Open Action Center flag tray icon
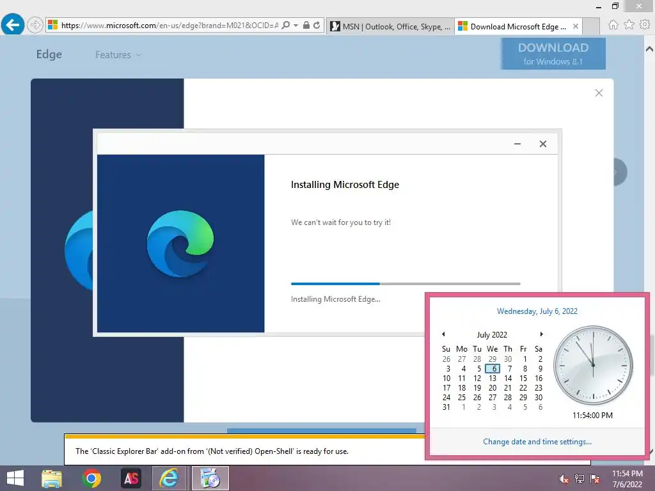The width and height of the screenshot is (655, 491). (595, 479)
